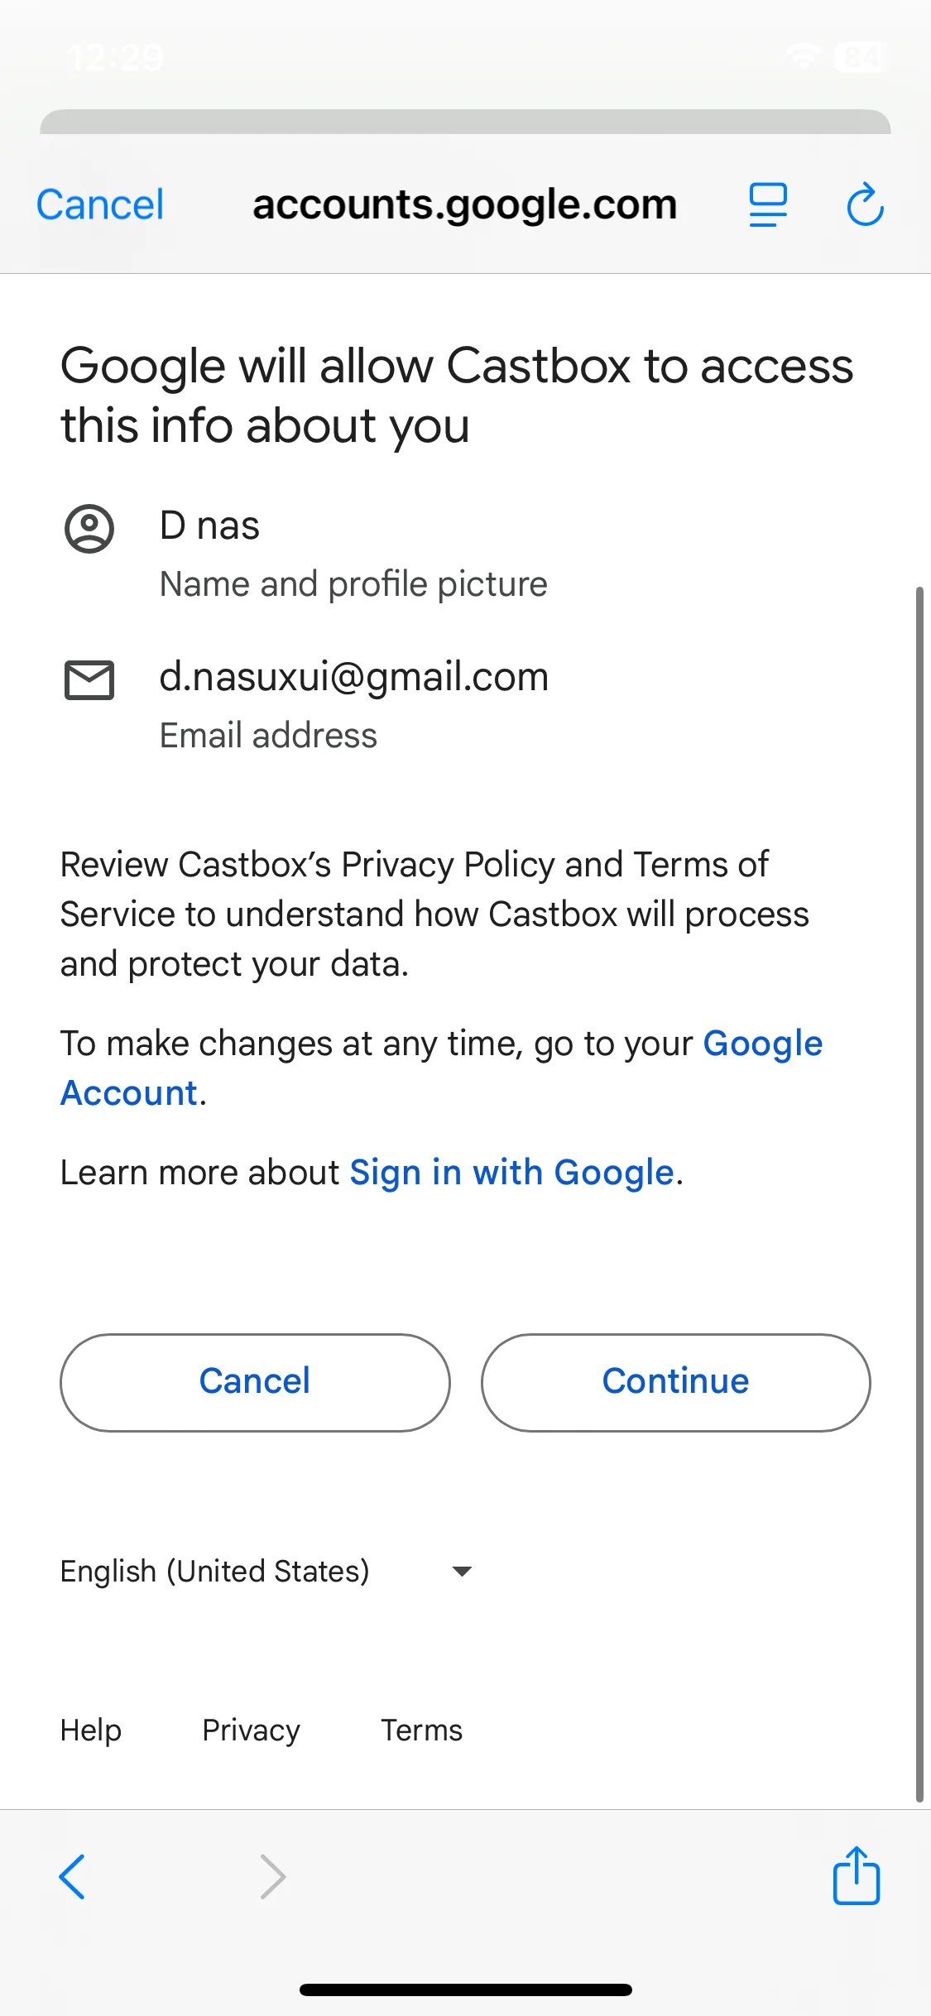Open the Privacy footer link
Viewport: 931px width, 2016px height.
click(x=251, y=1730)
